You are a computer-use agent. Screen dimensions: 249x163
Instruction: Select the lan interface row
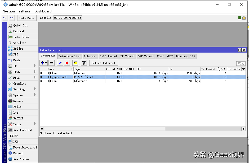(143, 73)
